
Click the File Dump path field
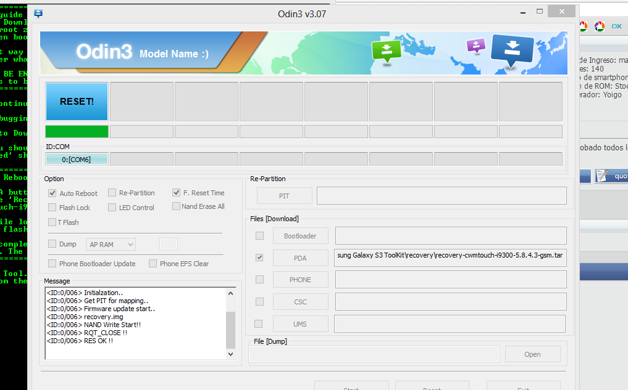374,354
